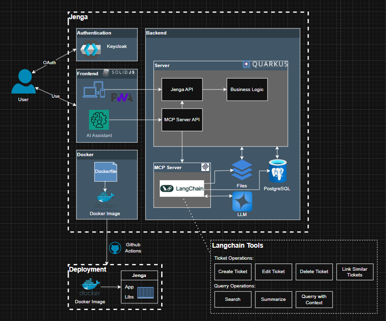
Task: Click the Summarize tool box
Action: point(273,299)
